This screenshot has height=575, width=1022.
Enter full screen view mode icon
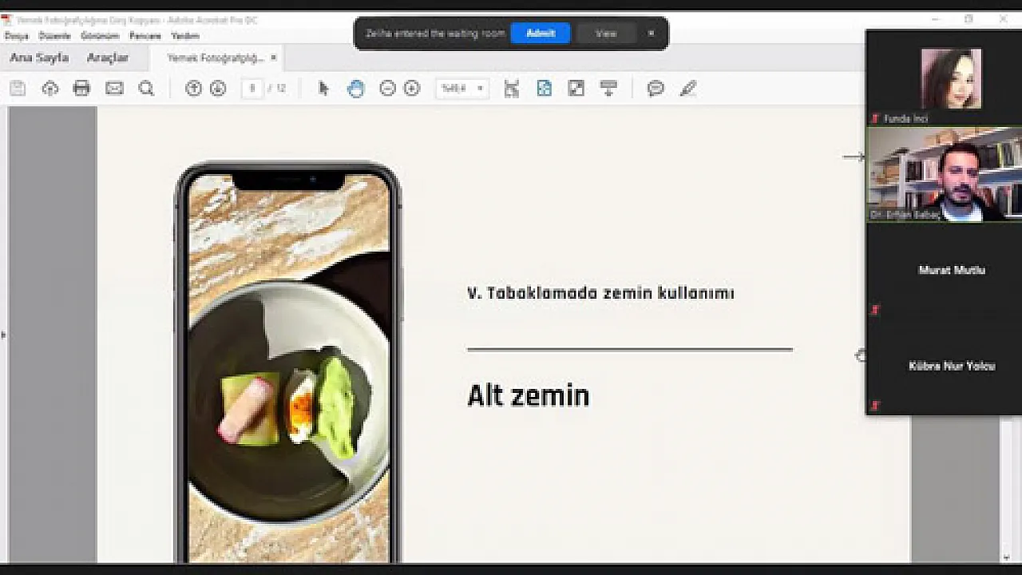(x=576, y=89)
